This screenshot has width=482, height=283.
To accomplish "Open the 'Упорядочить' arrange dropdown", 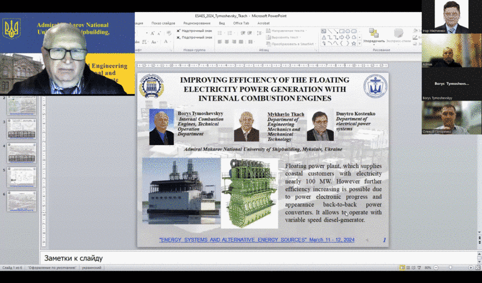I will [x=374, y=36].
